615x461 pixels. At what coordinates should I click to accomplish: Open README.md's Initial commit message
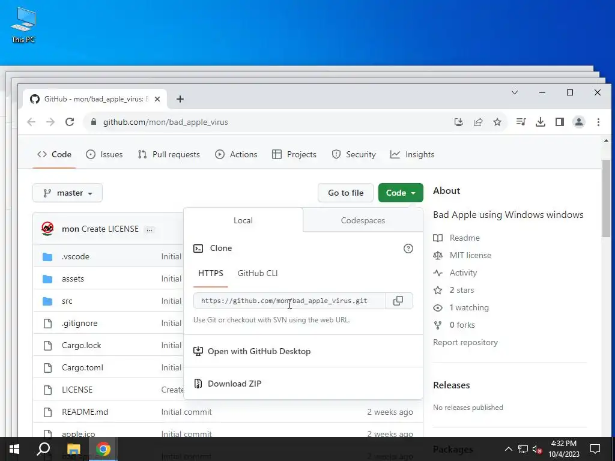pos(186,412)
